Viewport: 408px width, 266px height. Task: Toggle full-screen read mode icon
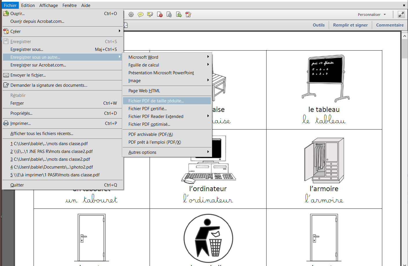point(401,14)
